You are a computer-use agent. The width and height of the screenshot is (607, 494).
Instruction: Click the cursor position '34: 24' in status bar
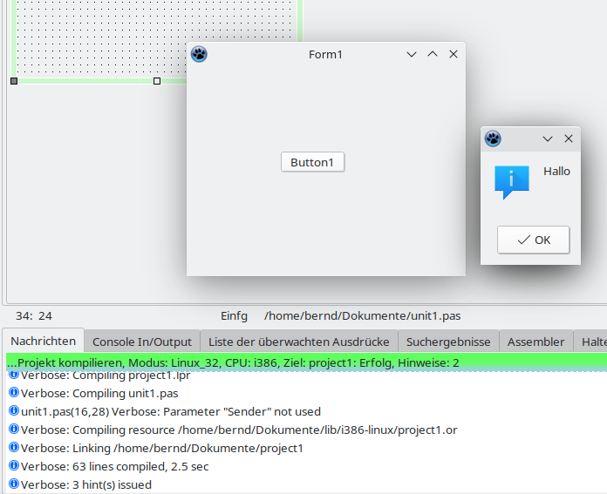coord(34,316)
